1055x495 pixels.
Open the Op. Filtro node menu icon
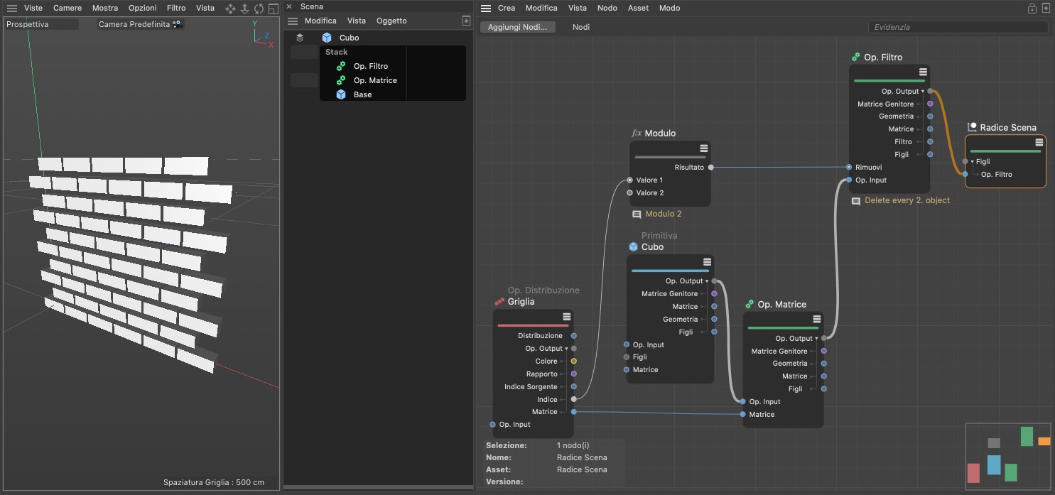(x=923, y=72)
